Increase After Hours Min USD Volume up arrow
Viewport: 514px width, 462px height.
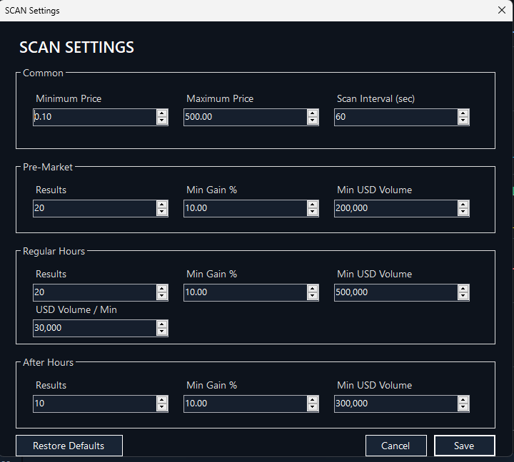point(463,400)
